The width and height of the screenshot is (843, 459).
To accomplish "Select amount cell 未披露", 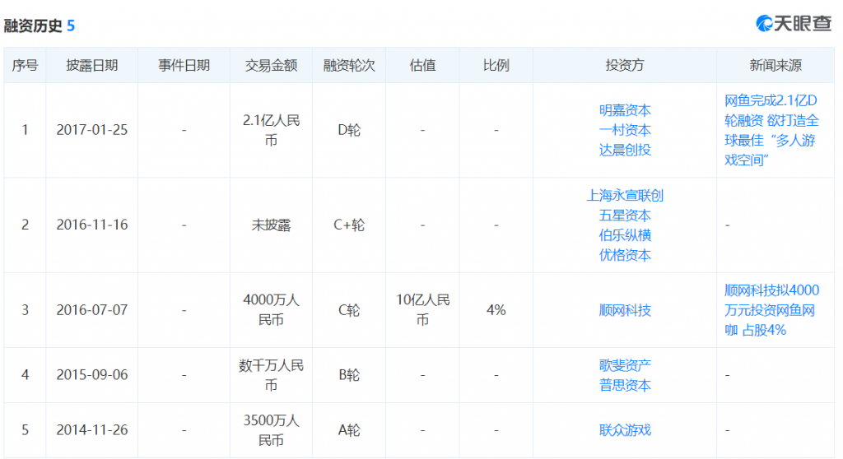I will (271, 225).
